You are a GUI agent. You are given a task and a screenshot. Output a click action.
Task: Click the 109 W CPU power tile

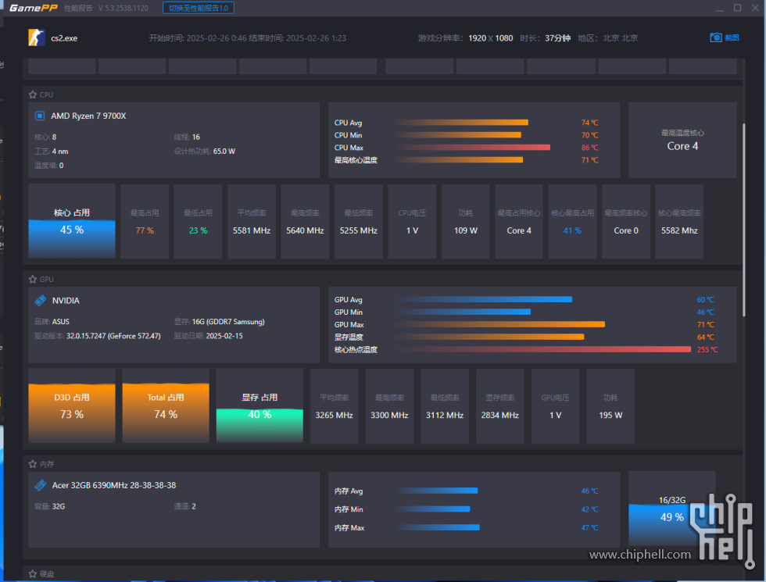466,221
